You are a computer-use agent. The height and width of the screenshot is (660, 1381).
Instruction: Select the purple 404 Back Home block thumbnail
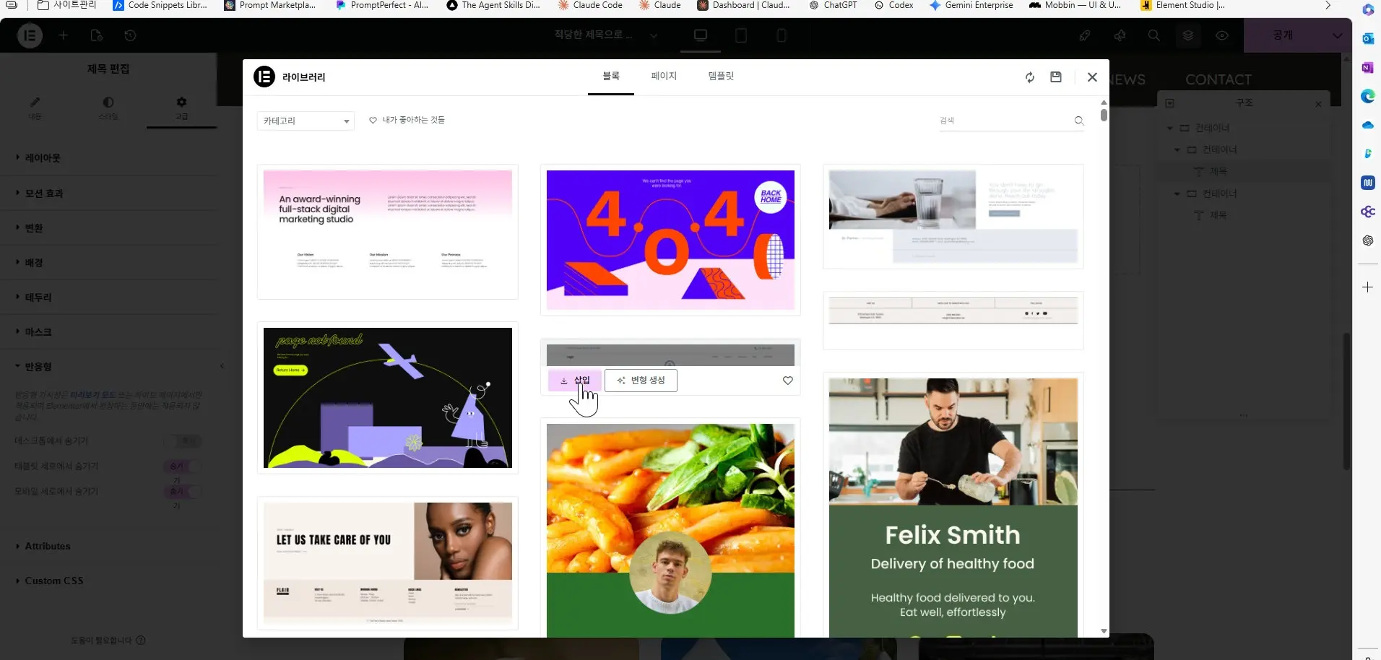tap(670, 240)
